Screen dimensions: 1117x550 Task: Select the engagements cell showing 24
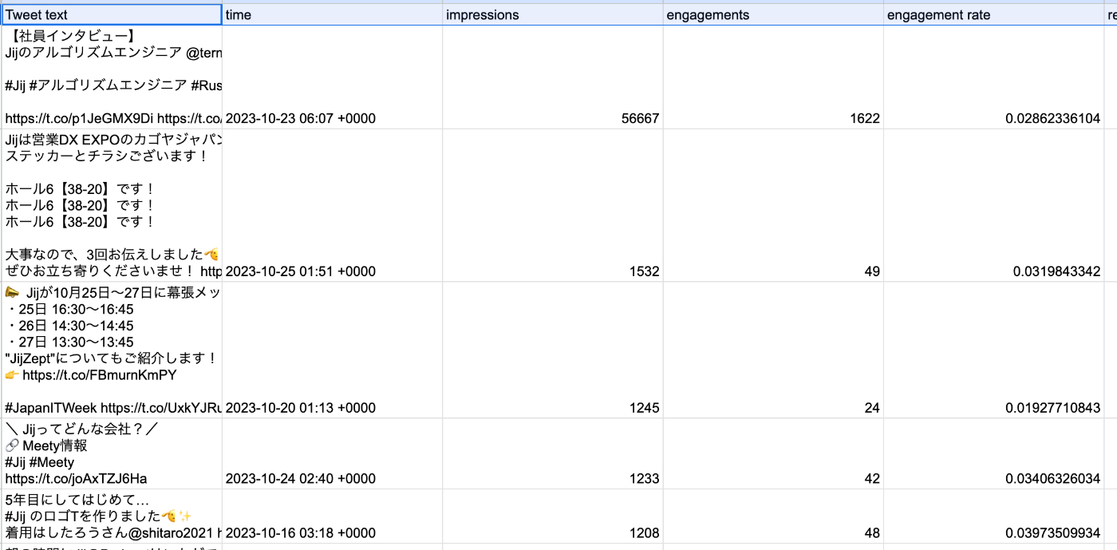tap(773, 350)
